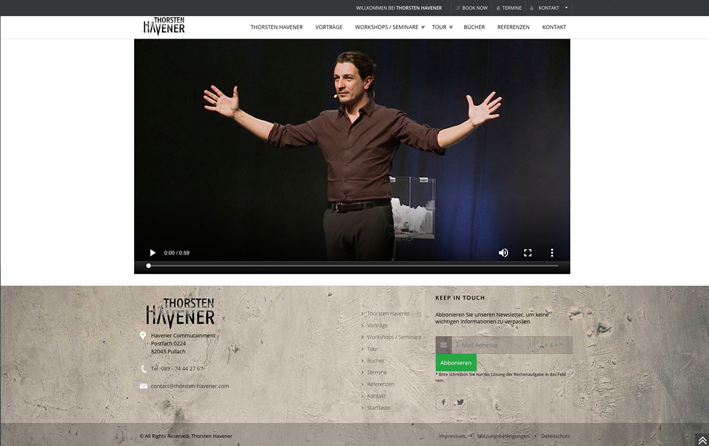The height and width of the screenshot is (446, 709).
Task: Click the video progress bar
Action: 353,266
